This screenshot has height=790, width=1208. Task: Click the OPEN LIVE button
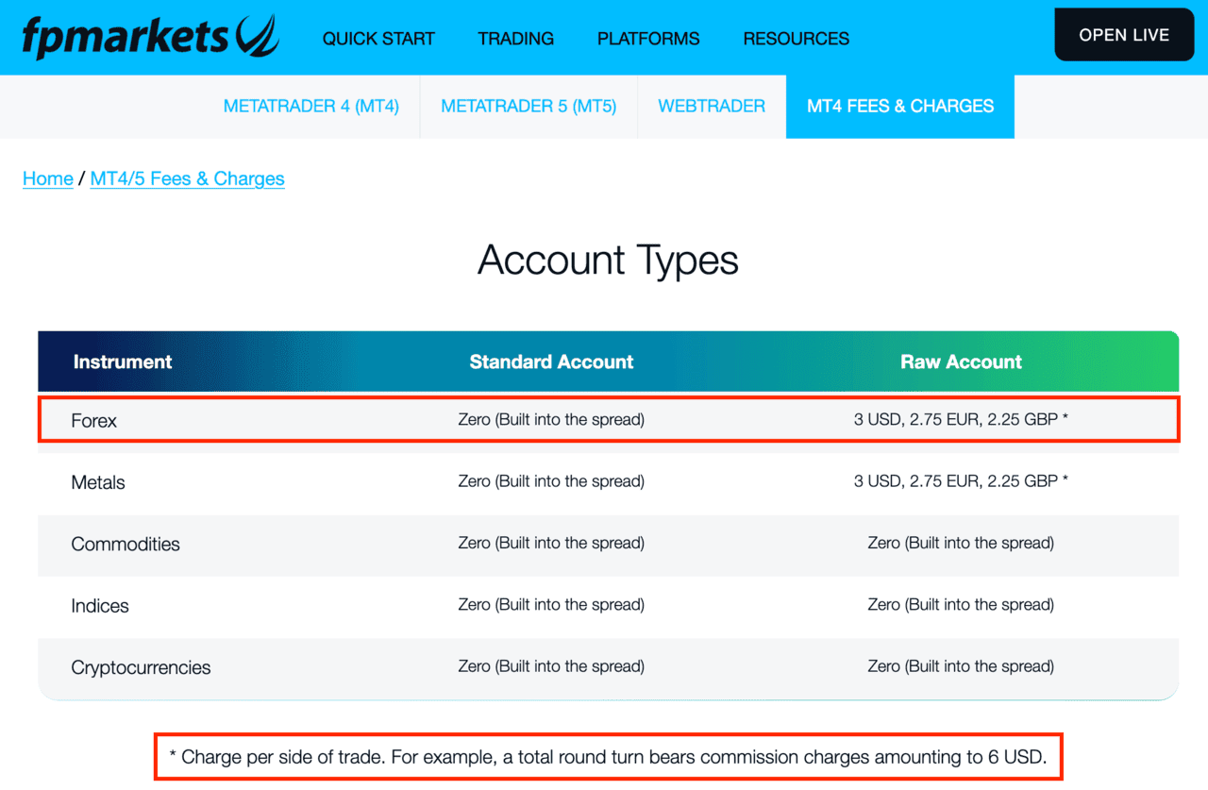click(x=1124, y=35)
